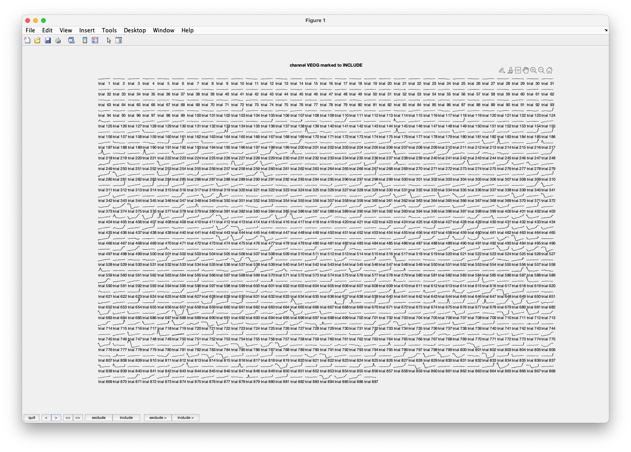Screen dimensions: 631x452
Task: Insert a legend using the toolbar icon
Action: click(95, 40)
